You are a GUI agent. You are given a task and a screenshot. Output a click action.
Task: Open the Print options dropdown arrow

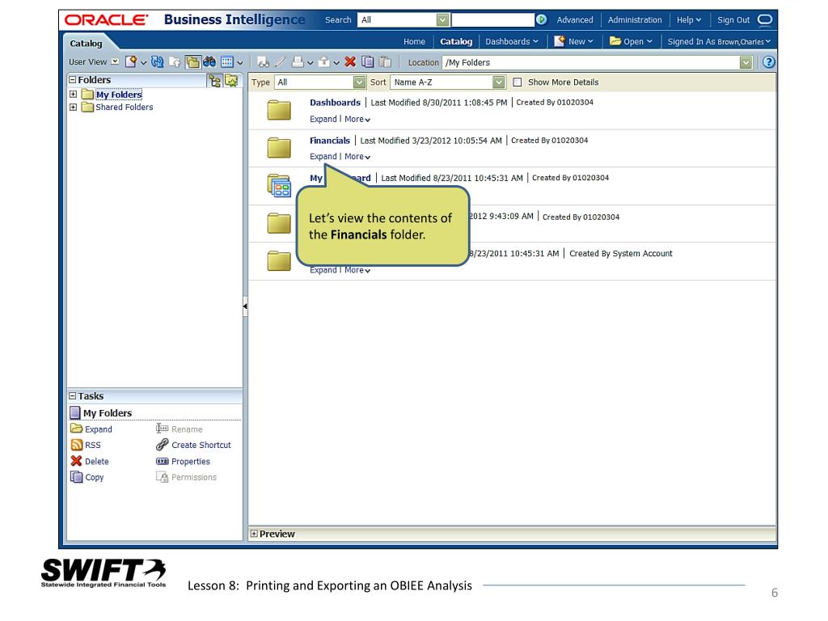click(310, 63)
